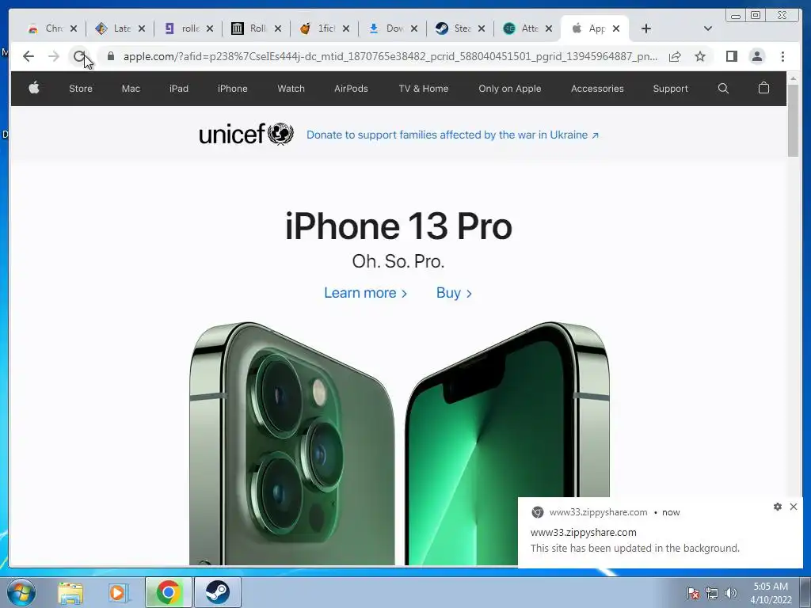This screenshot has width=811, height=608.
Task: Close the active 'App' Apple tab
Action: (616, 29)
